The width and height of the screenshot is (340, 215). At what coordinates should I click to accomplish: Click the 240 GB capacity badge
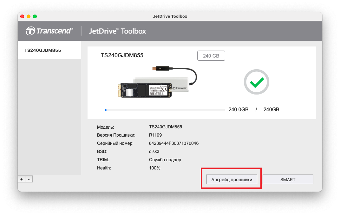[x=211, y=56]
